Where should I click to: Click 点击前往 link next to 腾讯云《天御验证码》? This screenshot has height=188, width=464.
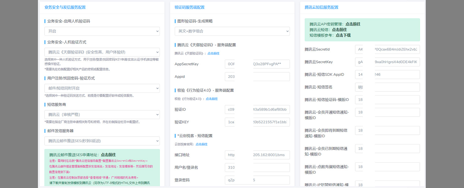[213, 54]
